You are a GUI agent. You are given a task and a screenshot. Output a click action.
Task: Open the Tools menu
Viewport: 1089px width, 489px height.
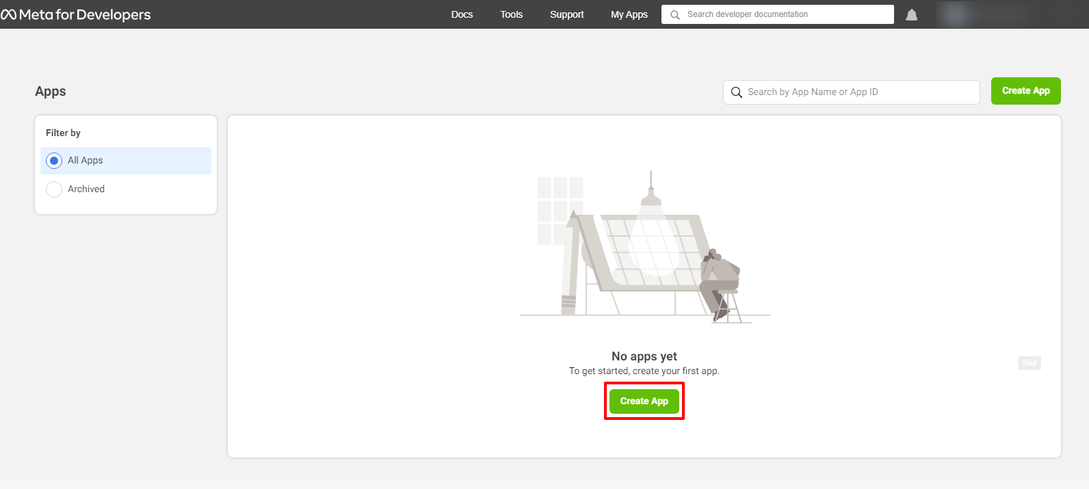click(511, 14)
